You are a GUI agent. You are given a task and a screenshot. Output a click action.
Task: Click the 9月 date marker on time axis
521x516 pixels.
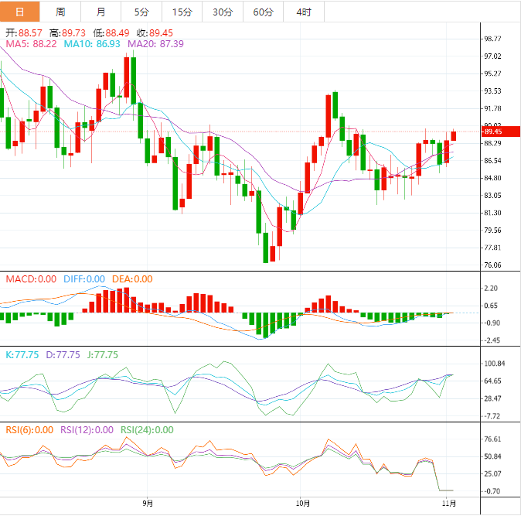pyautogui.click(x=147, y=504)
